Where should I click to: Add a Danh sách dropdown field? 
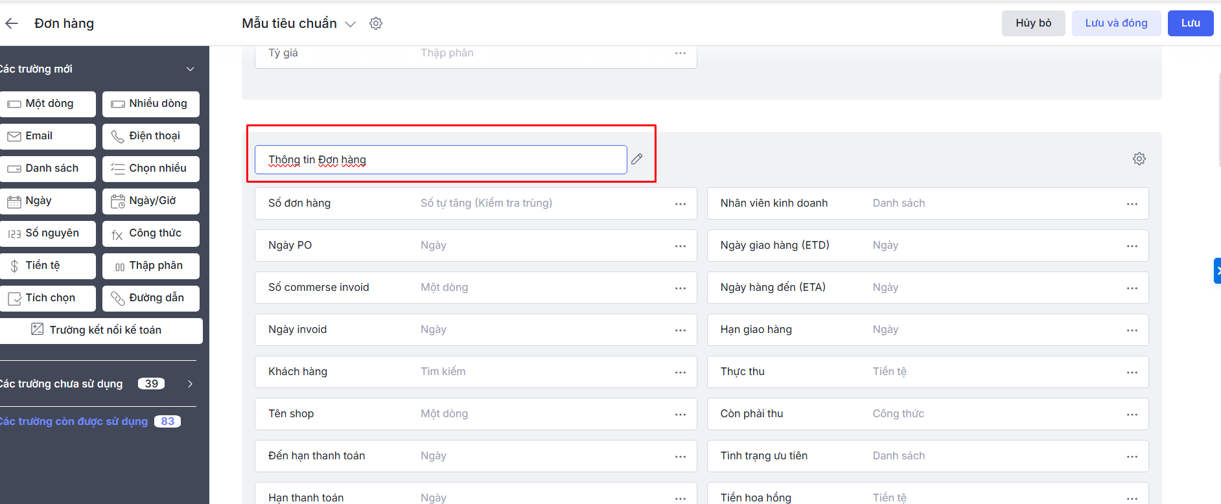[x=47, y=168]
